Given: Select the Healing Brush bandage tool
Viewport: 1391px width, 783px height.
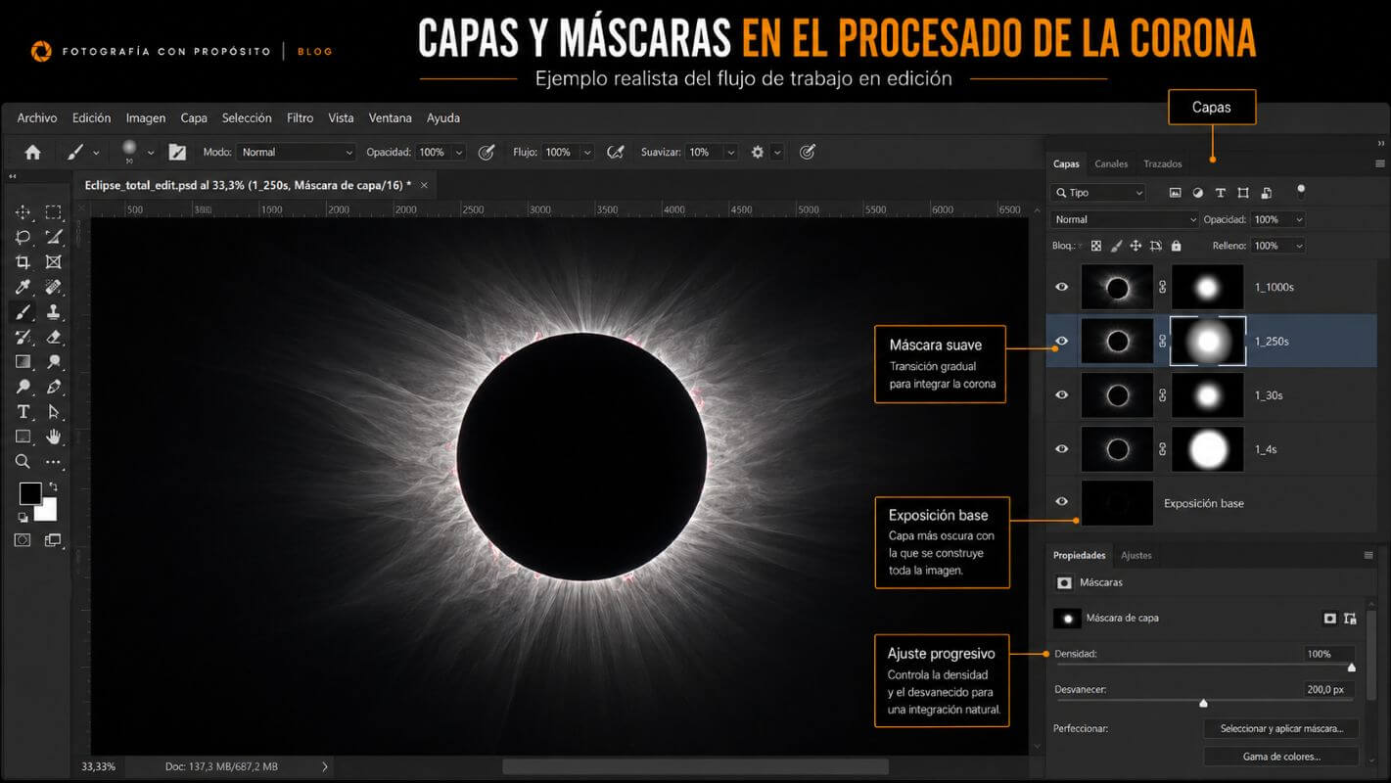Looking at the screenshot, I should 54,287.
